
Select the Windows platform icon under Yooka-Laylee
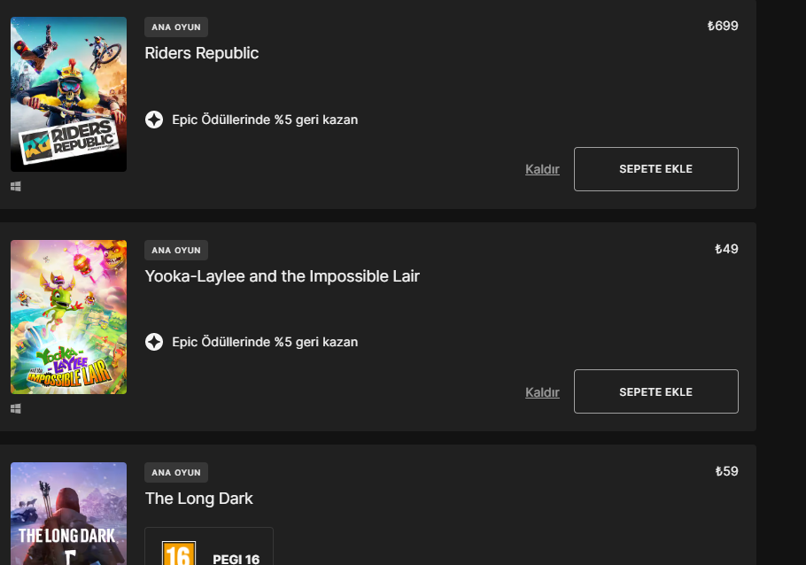[14, 408]
